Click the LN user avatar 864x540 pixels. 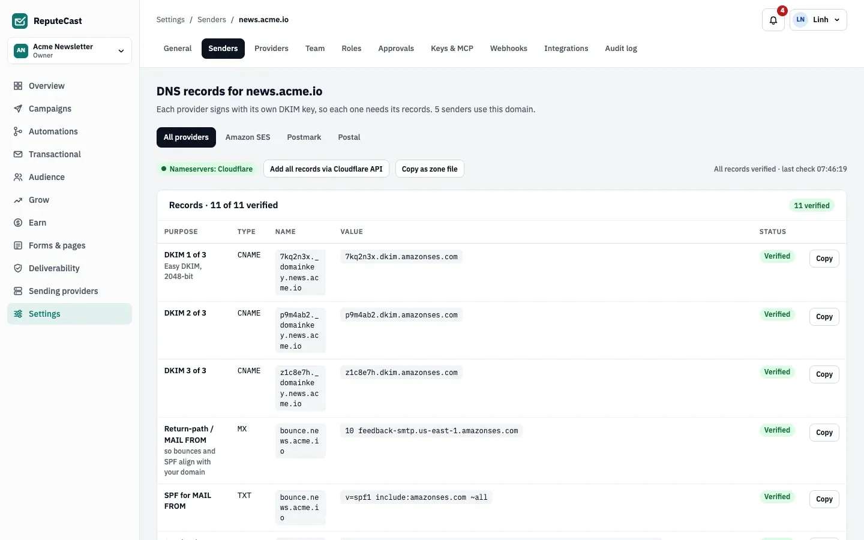point(800,20)
